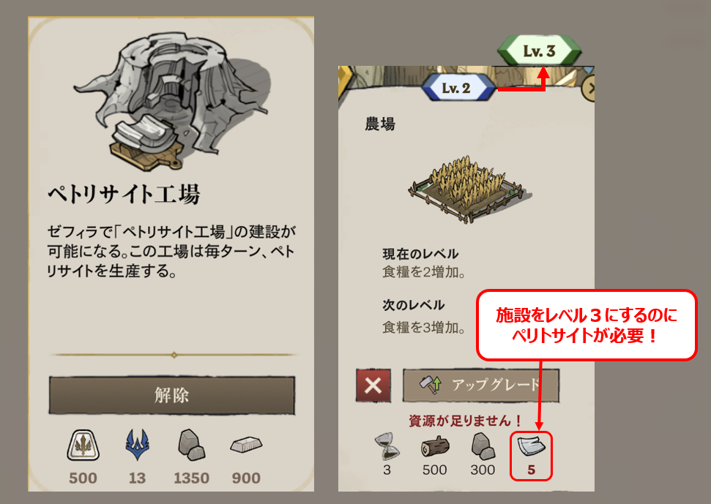The width and height of the screenshot is (711, 504).
Task: Click the red X cancel button
Action: 373,385
